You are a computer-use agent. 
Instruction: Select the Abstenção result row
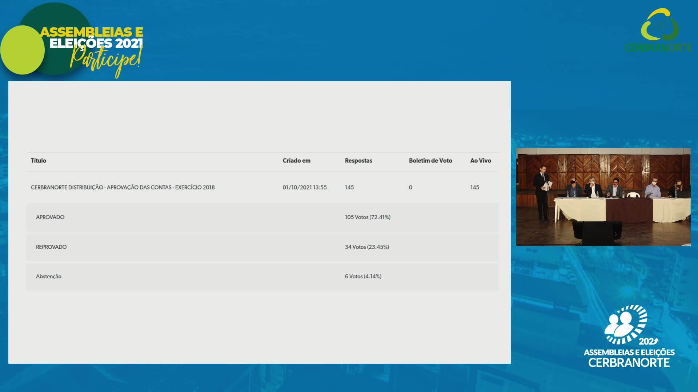pos(49,276)
